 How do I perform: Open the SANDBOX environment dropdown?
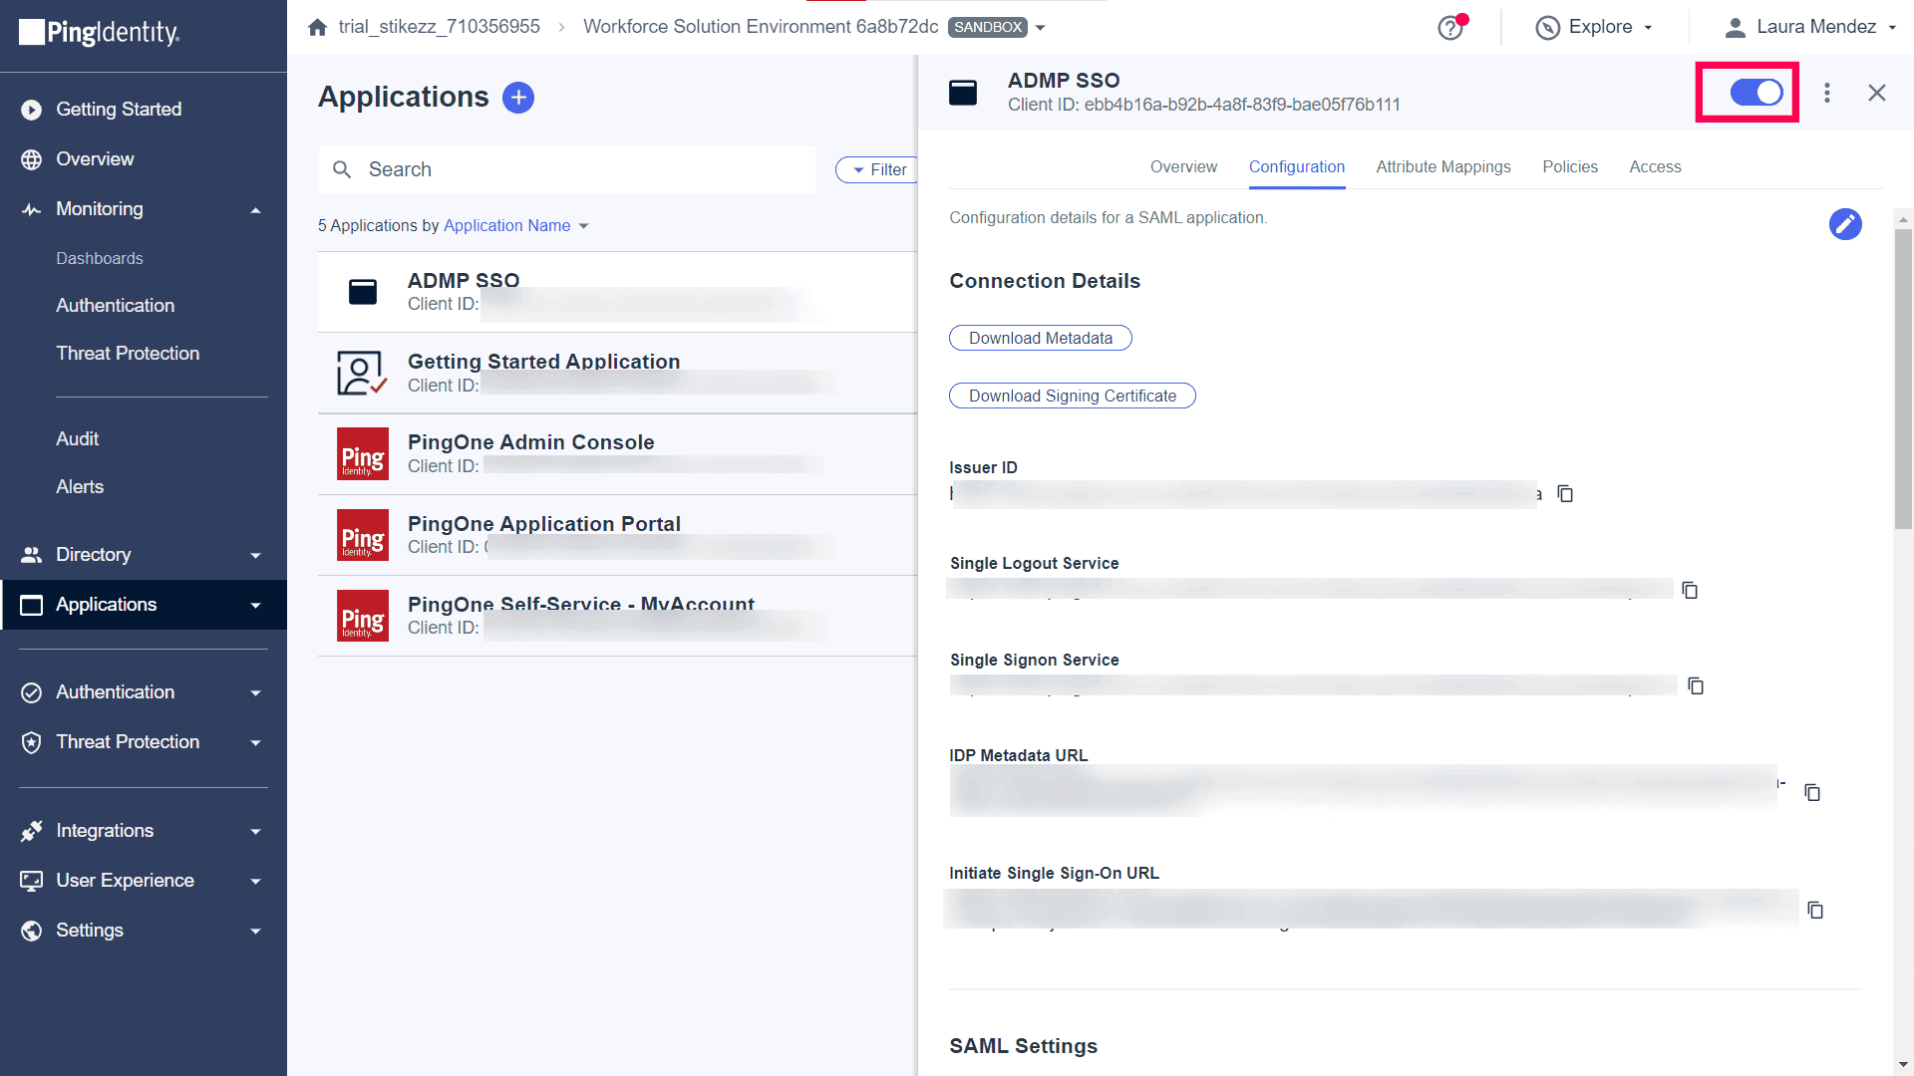pyautogui.click(x=1040, y=28)
